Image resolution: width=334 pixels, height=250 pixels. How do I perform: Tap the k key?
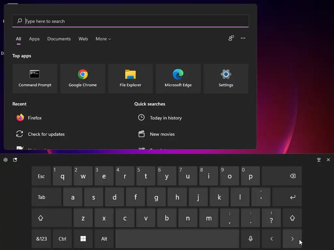click(x=219, y=197)
